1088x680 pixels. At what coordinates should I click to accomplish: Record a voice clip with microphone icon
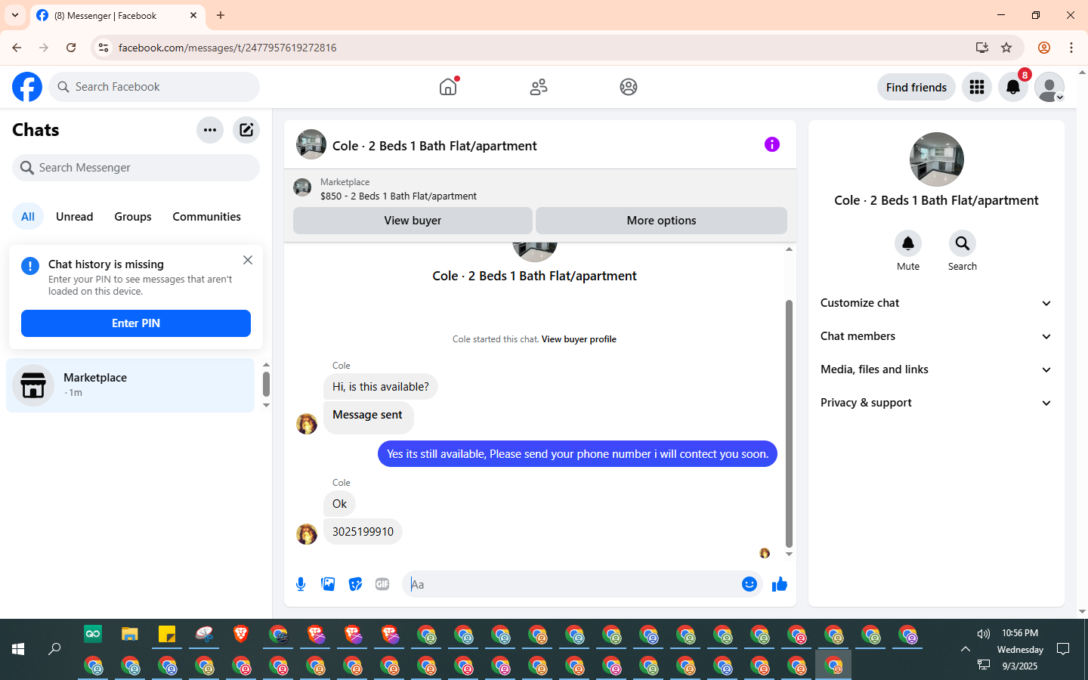(301, 584)
